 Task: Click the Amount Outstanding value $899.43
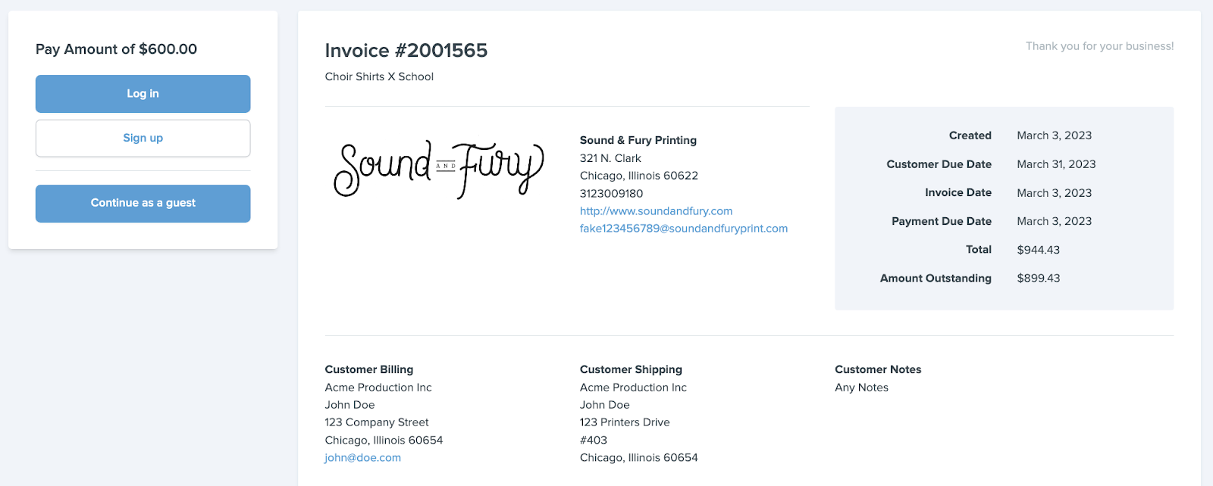[x=1038, y=279]
